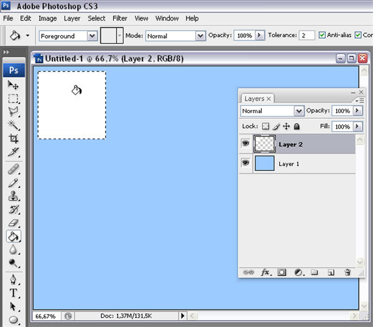Hide Layer 2 using its eye icon
This screenshot has width=373, height=327.
pyautogui.click(x=246, y=144)
